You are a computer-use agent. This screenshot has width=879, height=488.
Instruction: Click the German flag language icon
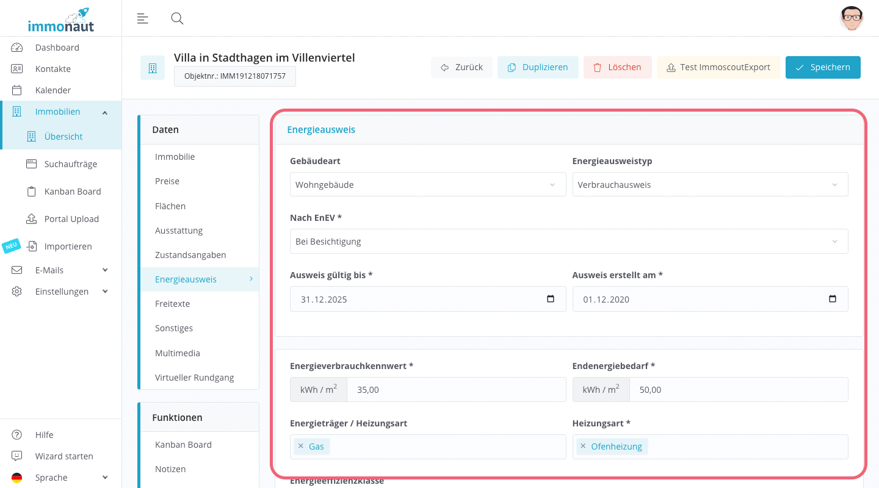tap(17, 478)
